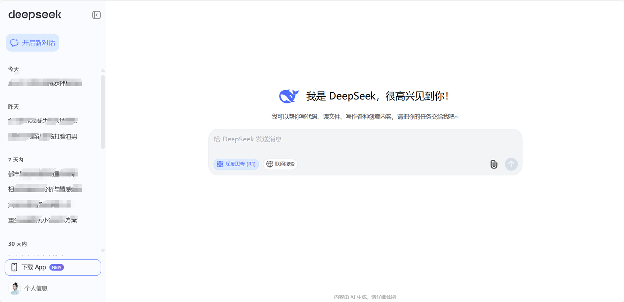Start a new chat with 开启新对话
624x302 pixels.
coord(33,43)
